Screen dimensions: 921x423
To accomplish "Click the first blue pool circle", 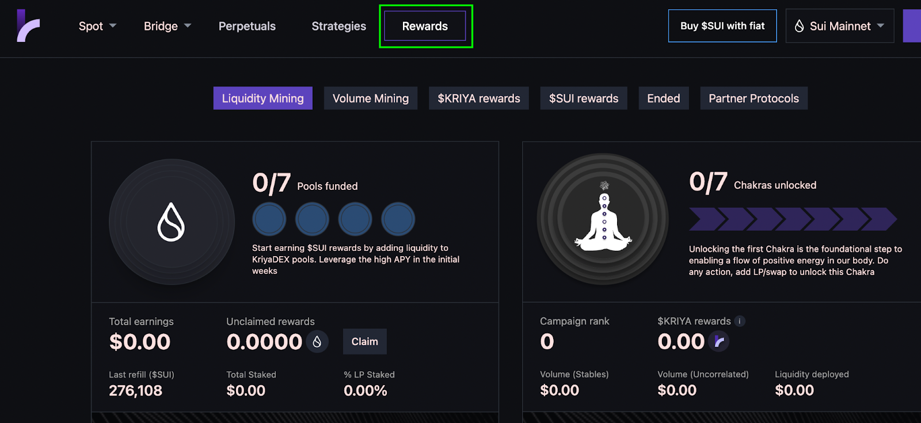I will click(x=269, y=219).
